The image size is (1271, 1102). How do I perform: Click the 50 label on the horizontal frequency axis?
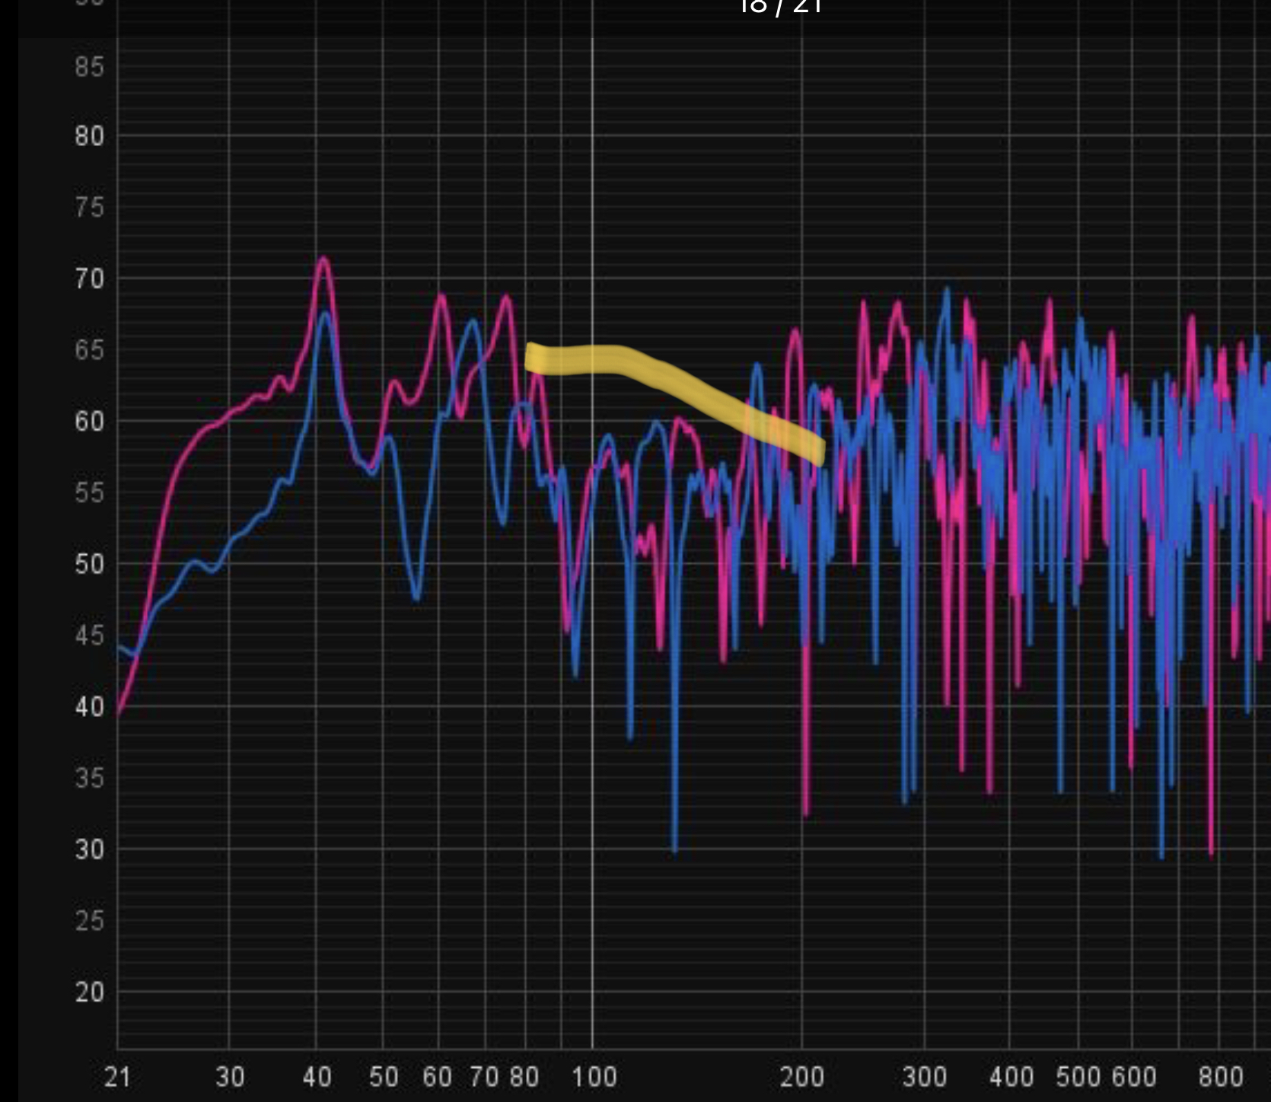(x=384, y=1077)
